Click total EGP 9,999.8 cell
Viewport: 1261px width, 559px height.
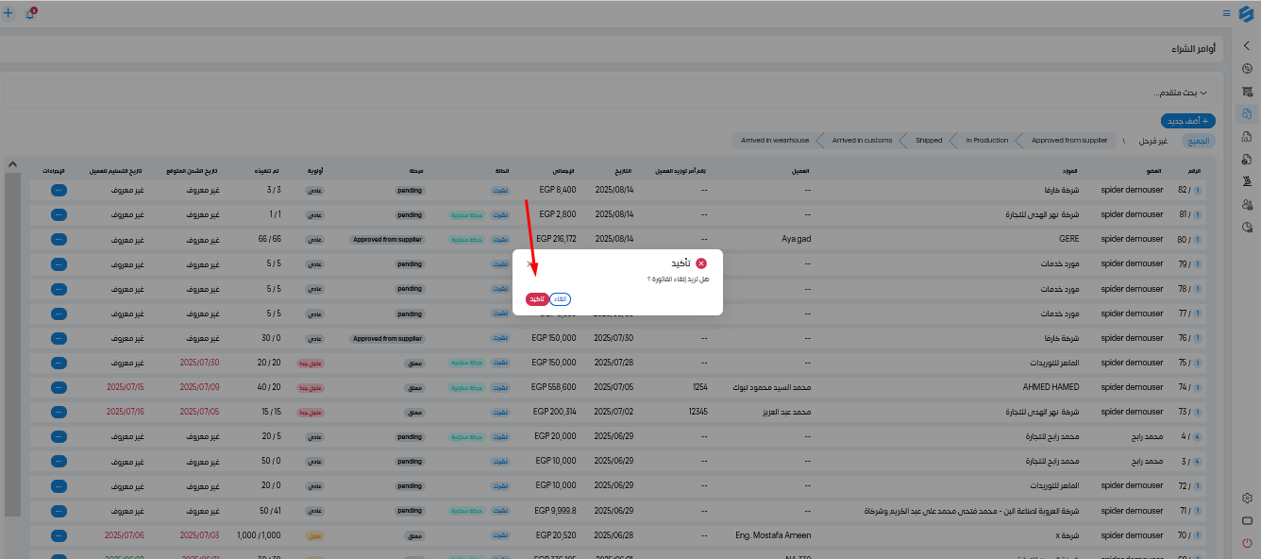click(556, 511)
